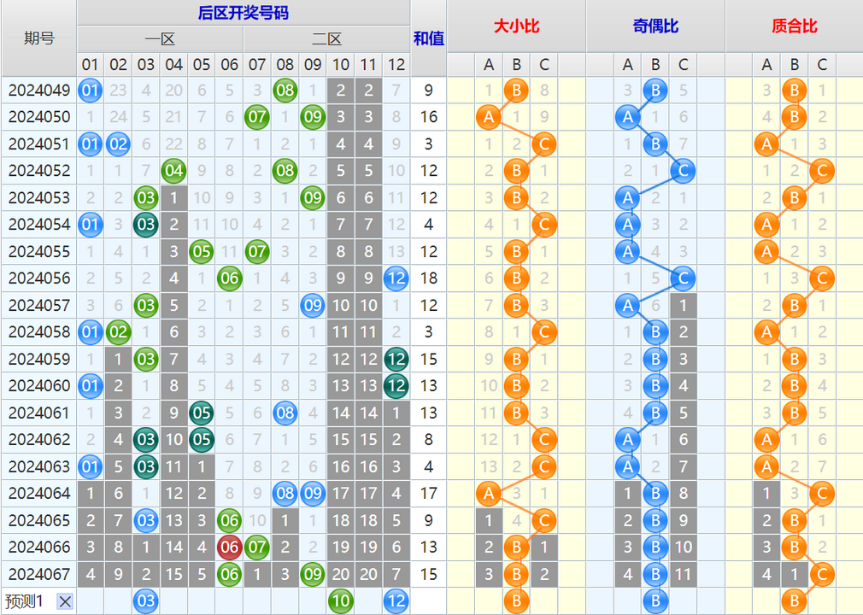
Task: Click the 质合比 section header
Action: coord(794,26)
